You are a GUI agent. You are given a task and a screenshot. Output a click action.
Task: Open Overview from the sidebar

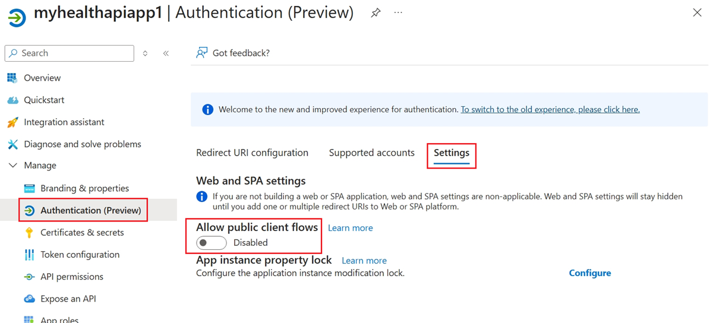coord(42,78)
